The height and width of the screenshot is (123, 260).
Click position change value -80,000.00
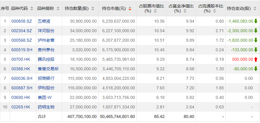pyautogui.click(x=243, y=69)
